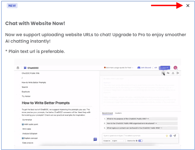Click the blue floating chat bubble icon
Viewport: 195px width, 150px height.
tap(95, 139)
